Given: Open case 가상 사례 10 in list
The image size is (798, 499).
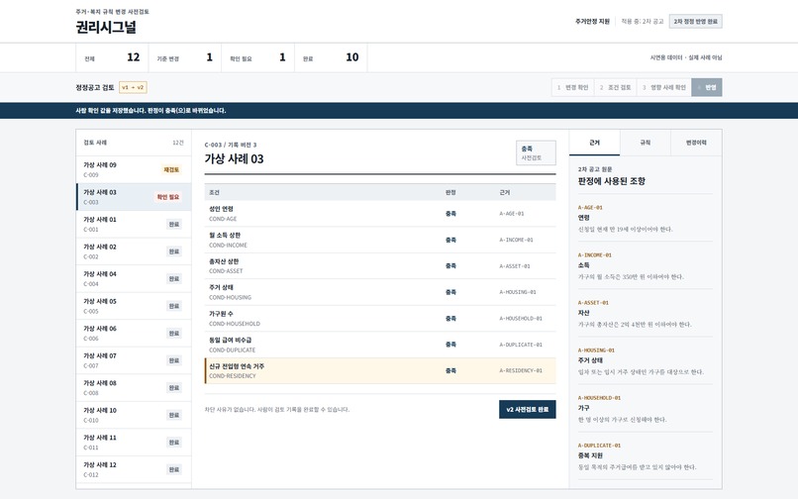Looking at the screenshot, I should click(x=134, y=415).
